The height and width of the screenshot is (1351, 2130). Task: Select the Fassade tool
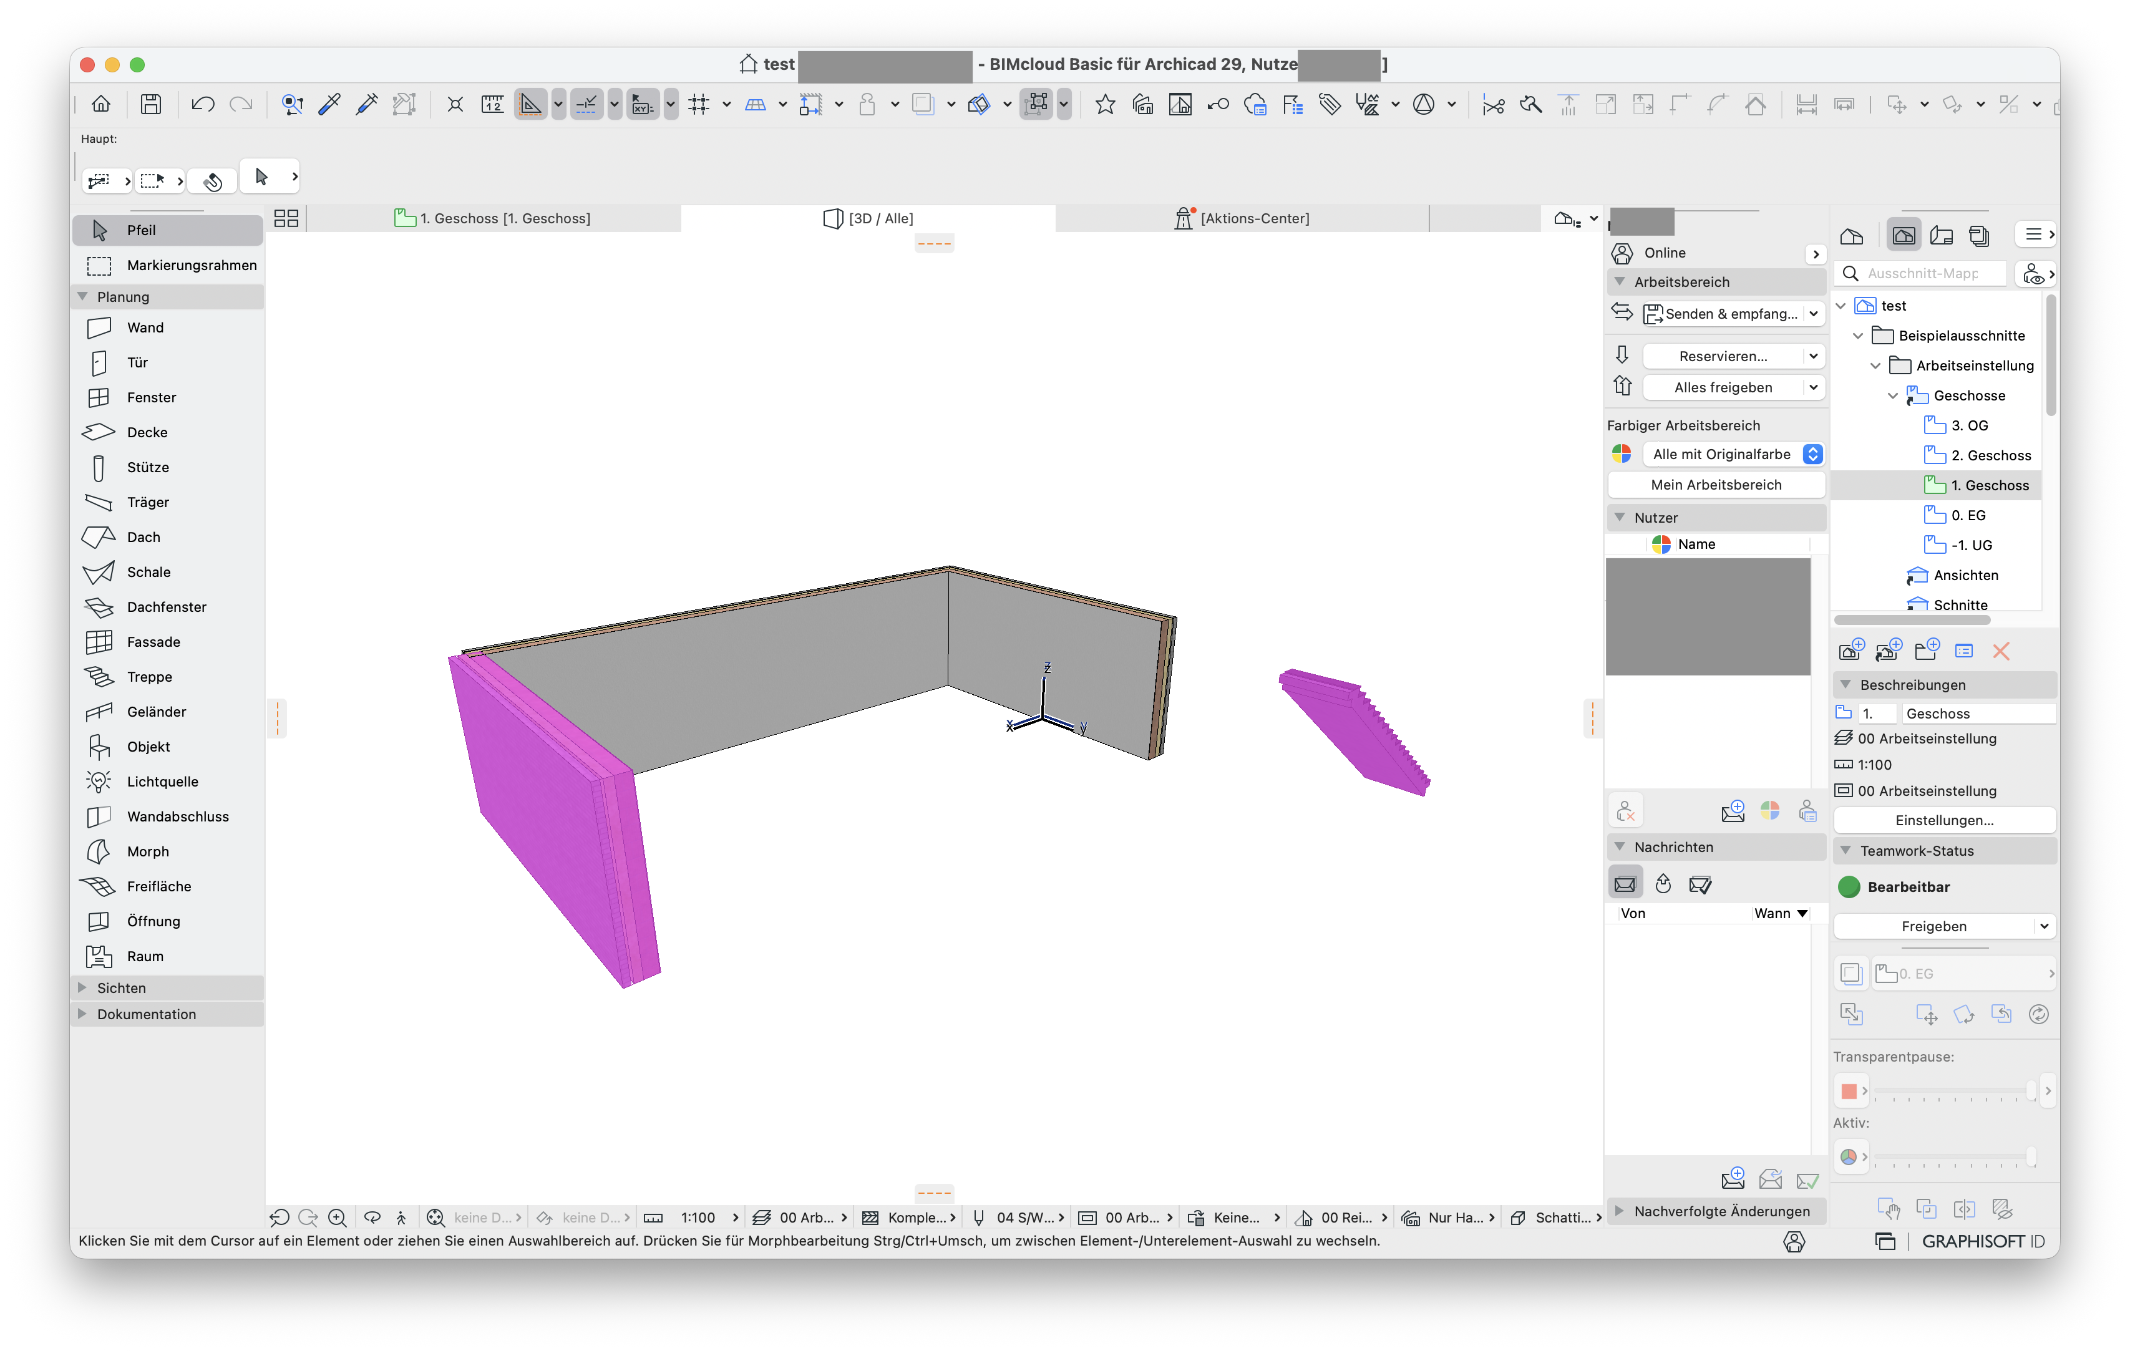coord(167,642)
